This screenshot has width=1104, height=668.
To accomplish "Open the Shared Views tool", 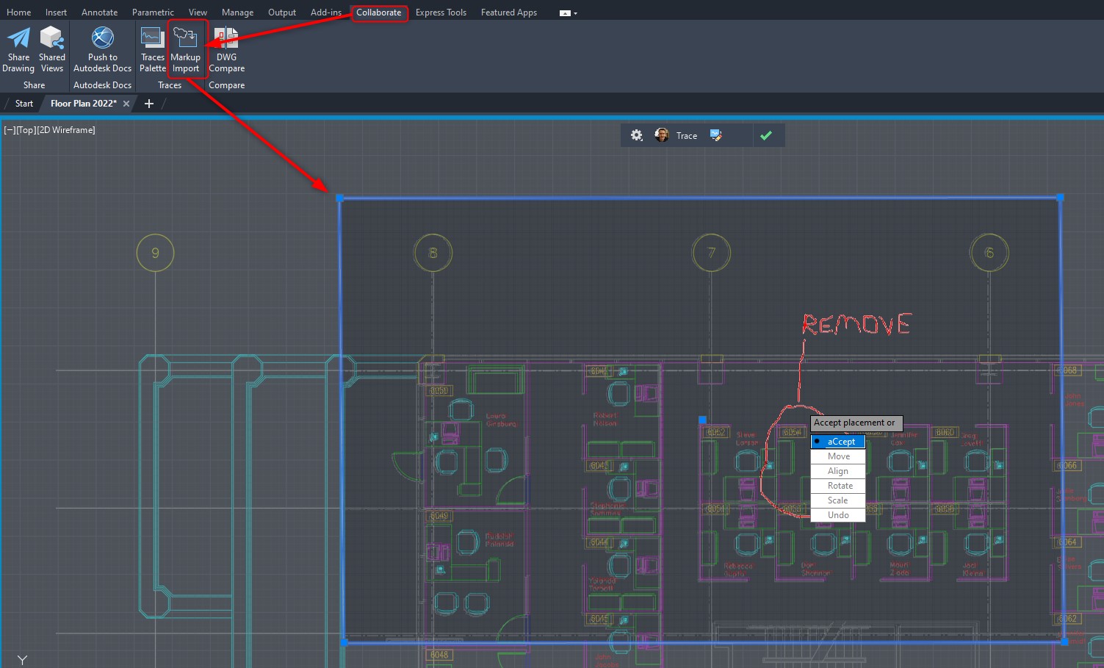I will tap(51, 49).
